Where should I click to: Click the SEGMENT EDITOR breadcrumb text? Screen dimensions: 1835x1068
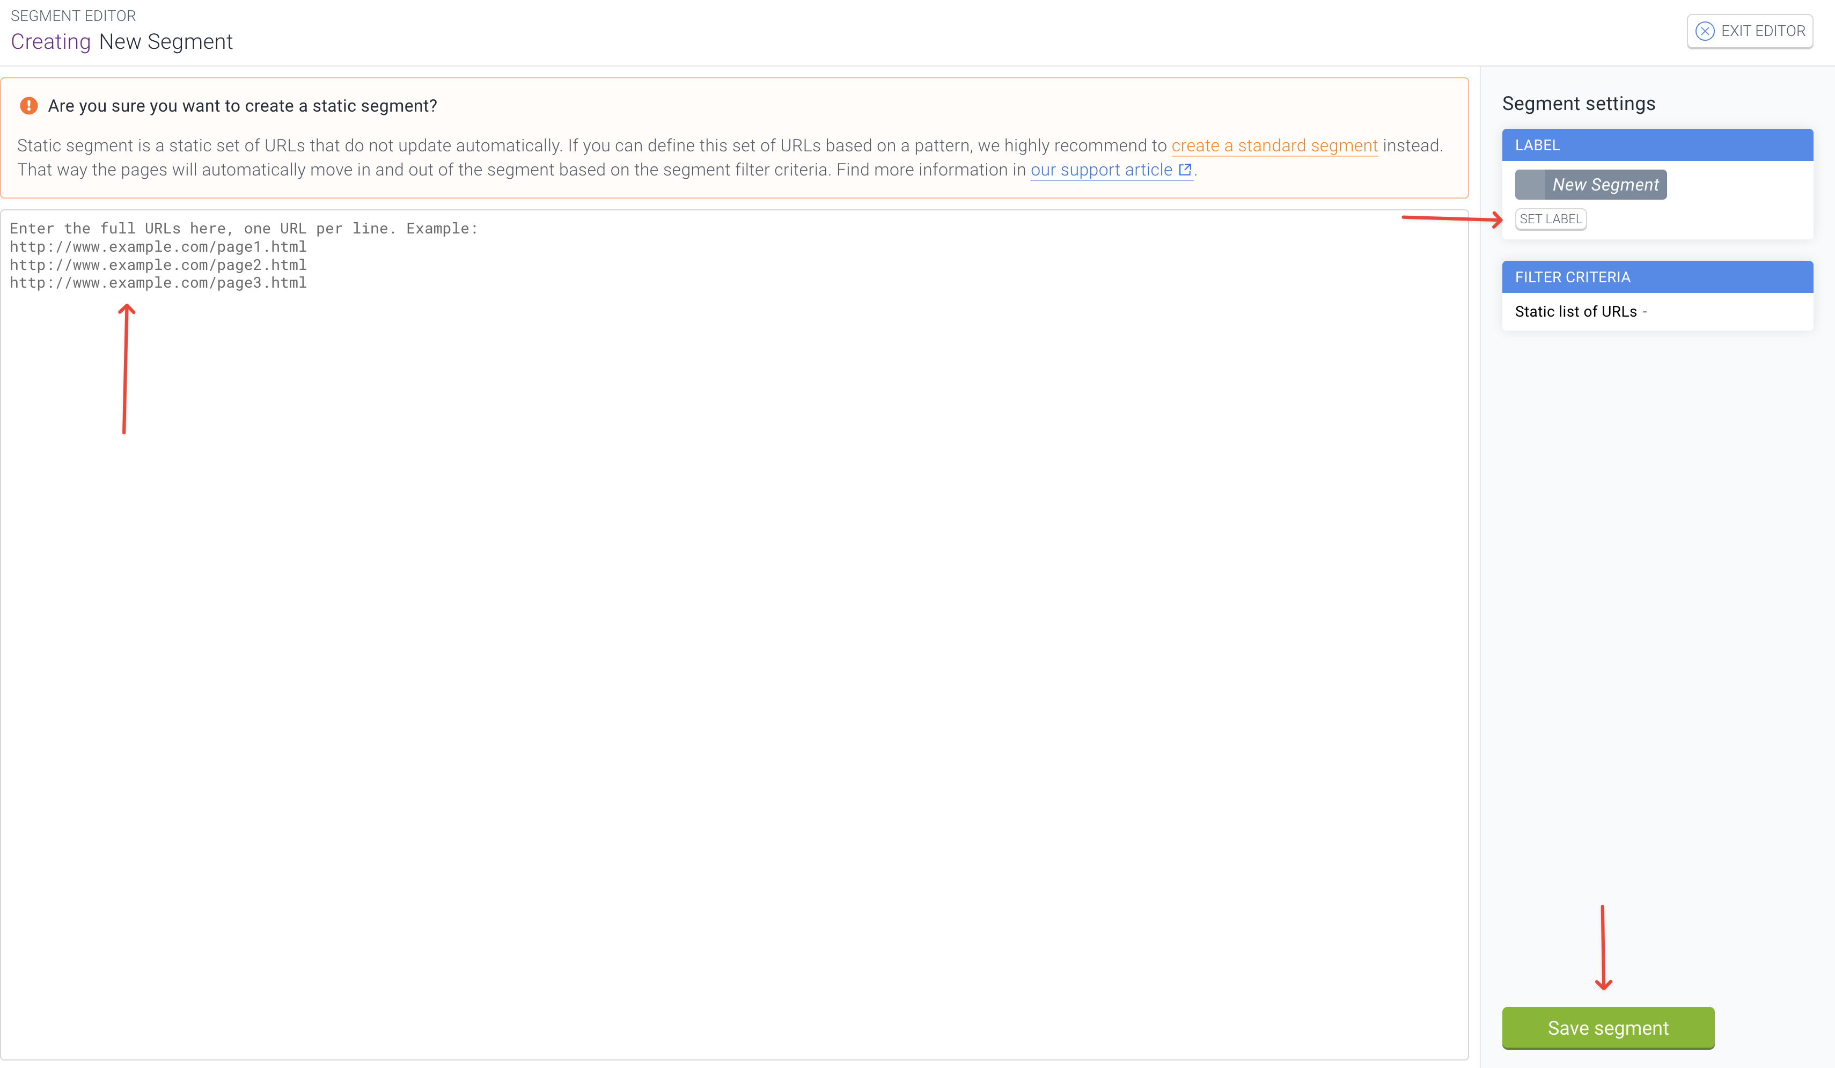coord(73,16)
